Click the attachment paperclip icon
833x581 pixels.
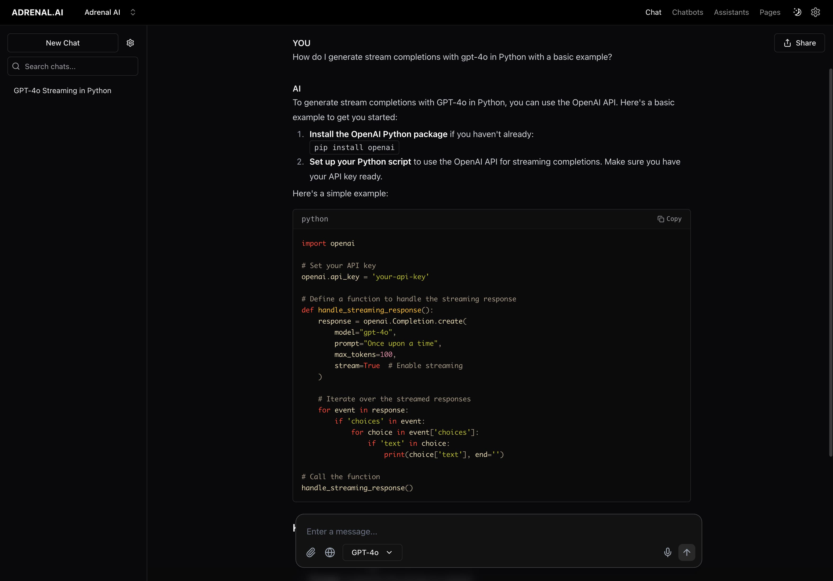click(311, 552)
